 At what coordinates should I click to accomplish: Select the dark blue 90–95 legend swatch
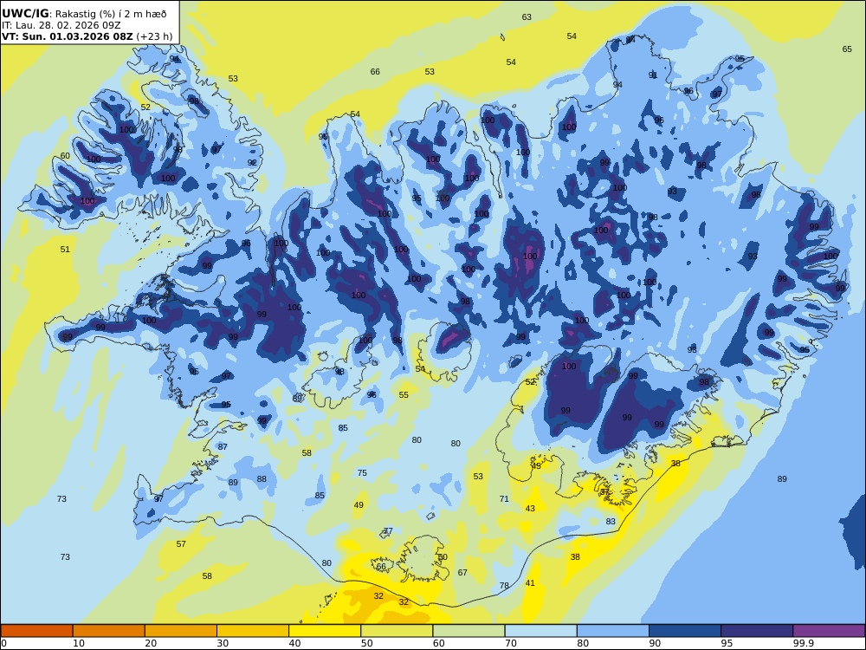click(x=685, y=631)
